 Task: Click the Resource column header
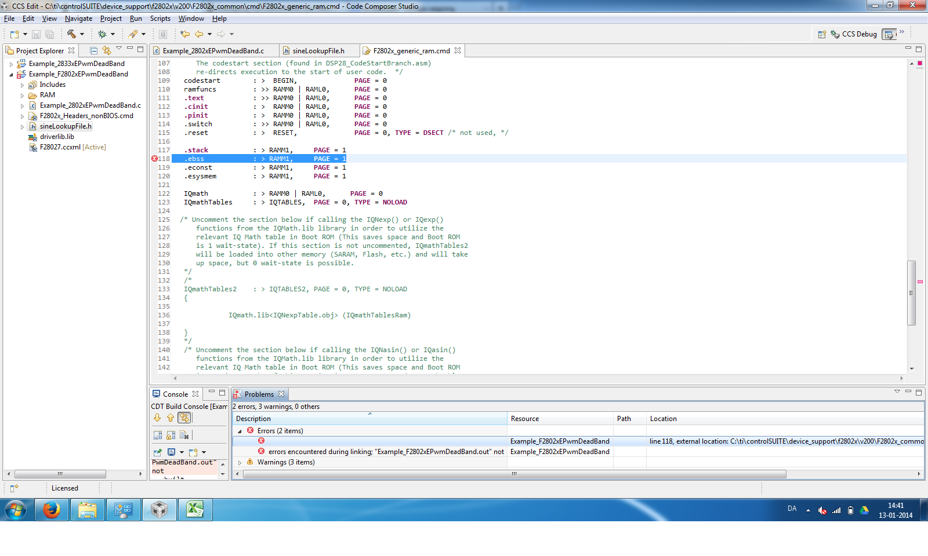[x=560, y=419]
